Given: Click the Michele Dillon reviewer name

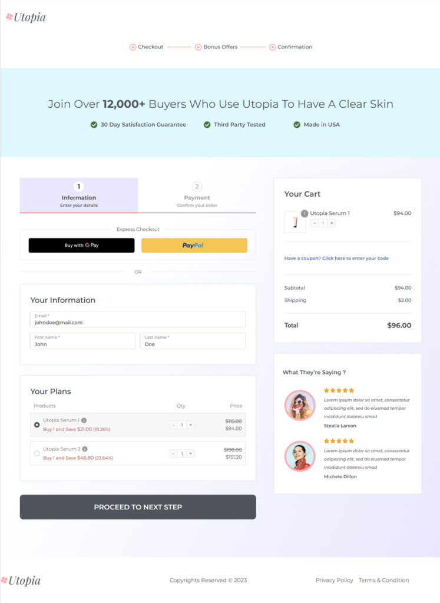Looking at the screenshot, I should point(340,476).
